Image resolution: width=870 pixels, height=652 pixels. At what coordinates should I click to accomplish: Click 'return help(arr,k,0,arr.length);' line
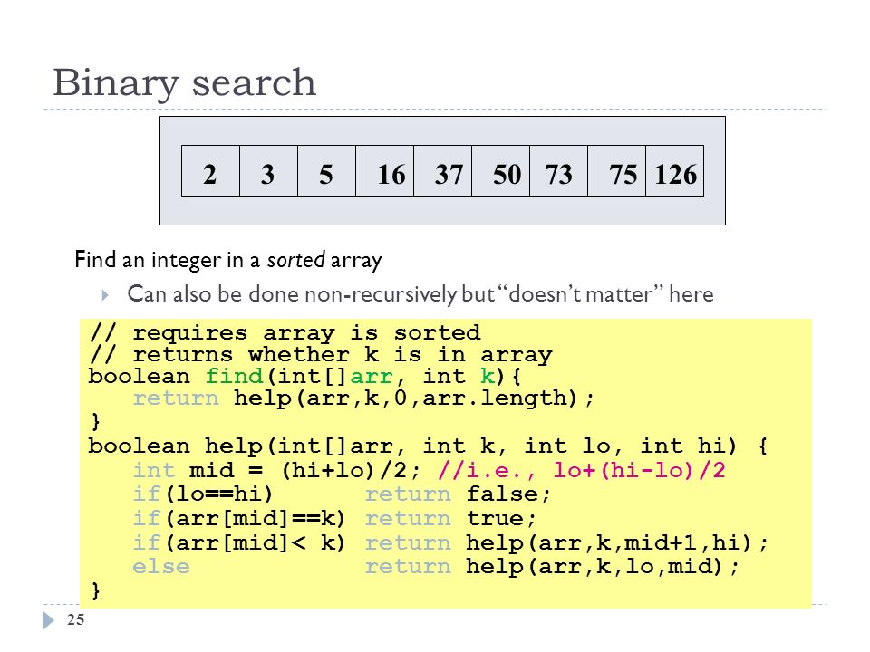(x=363, y=398)
